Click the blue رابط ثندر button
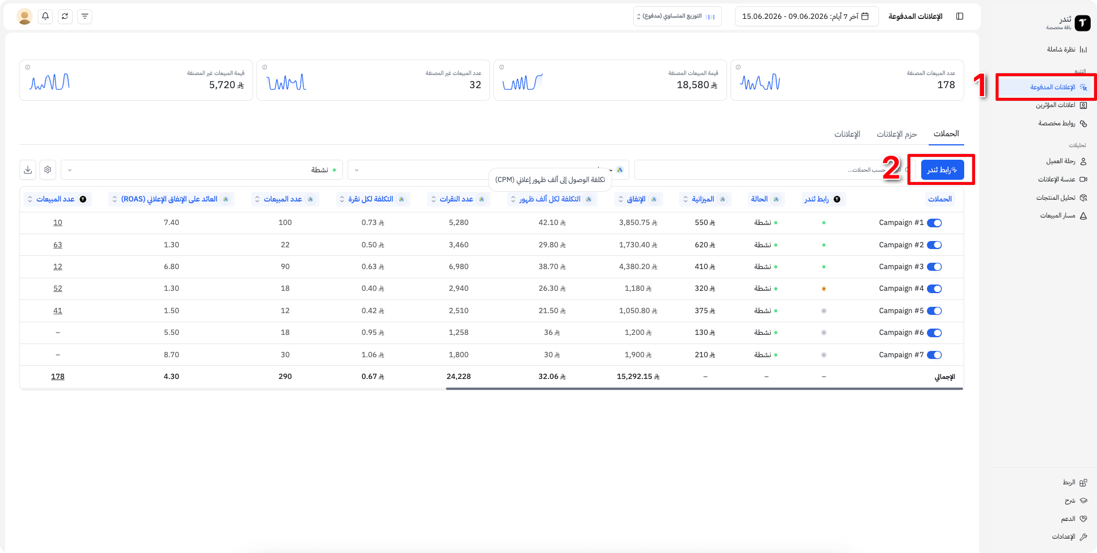The width and height of the screenshot is (1097, 553). (942, 170)
